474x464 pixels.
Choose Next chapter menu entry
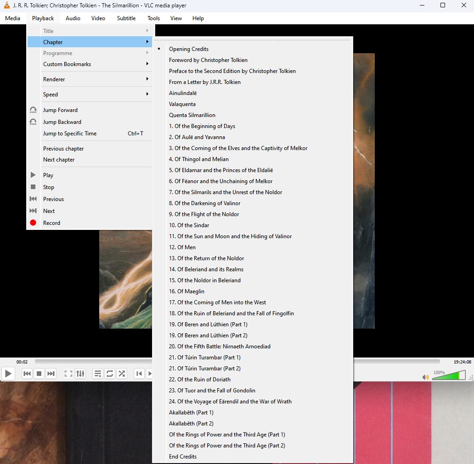(90, 160)
